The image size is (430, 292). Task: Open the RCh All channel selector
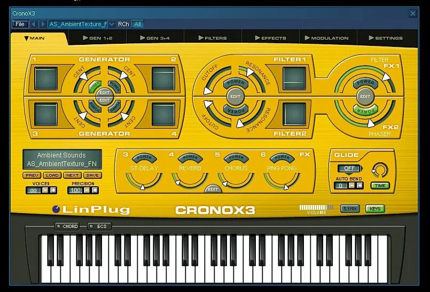[x=137, y=24]
